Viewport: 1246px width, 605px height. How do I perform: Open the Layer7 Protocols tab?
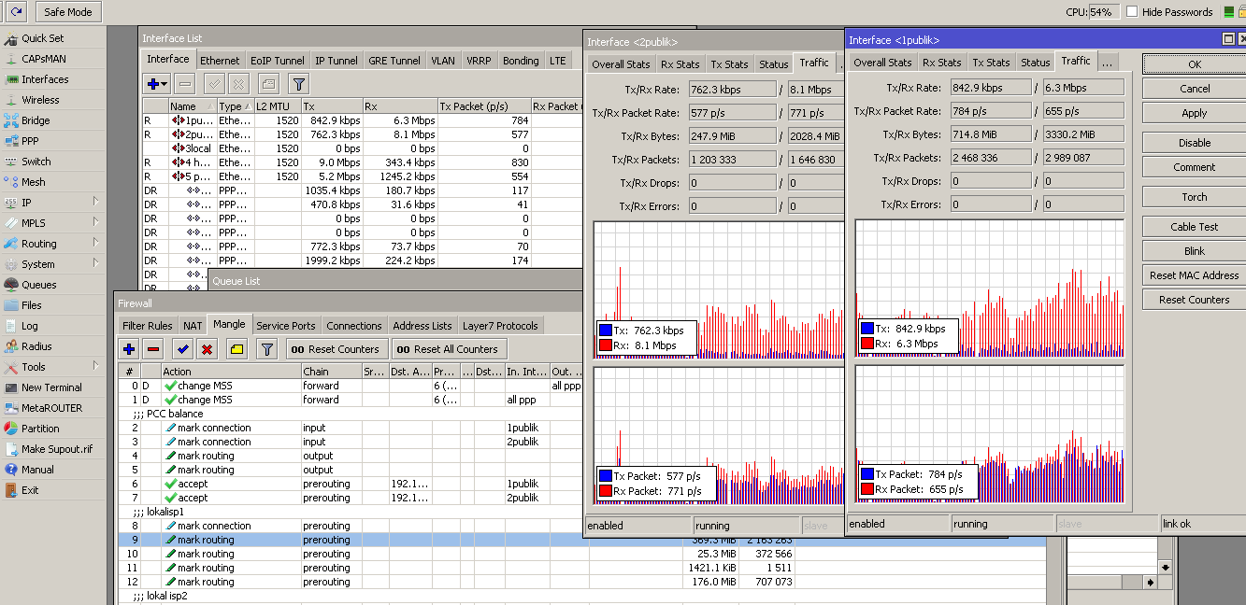tap(500, 326)
